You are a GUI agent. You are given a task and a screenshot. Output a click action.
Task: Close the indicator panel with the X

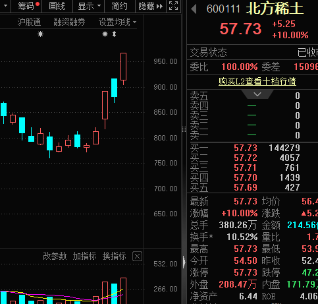click(x=138, y=257)
